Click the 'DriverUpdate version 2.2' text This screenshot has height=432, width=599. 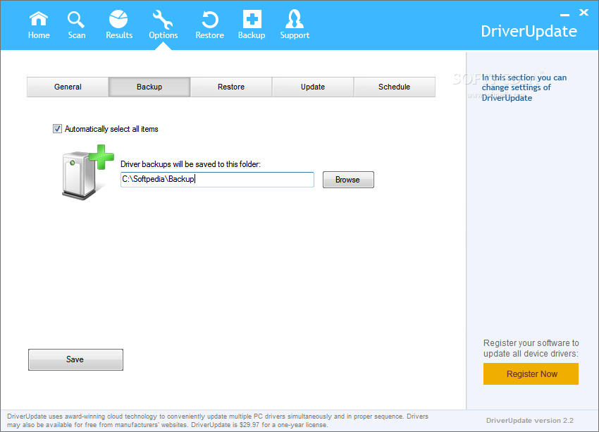tap(530, 421)
